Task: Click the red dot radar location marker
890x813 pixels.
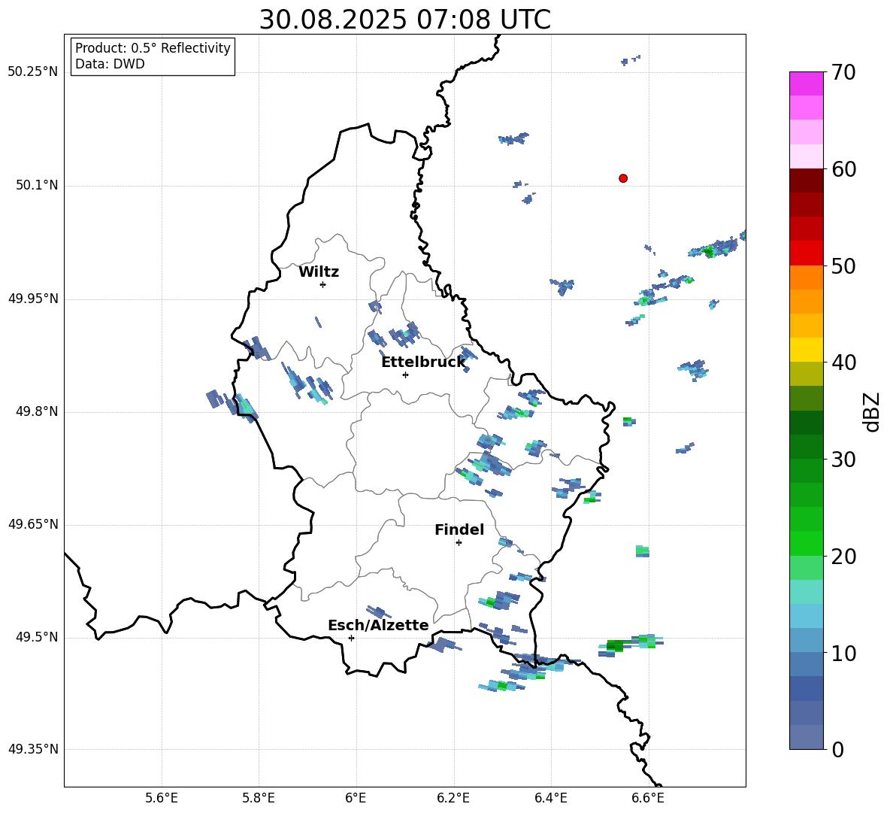Action: click(x=623, y=178)
